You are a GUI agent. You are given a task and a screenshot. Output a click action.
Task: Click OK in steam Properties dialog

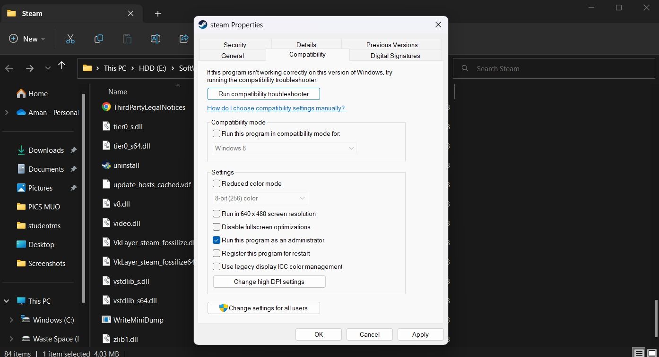319,334
